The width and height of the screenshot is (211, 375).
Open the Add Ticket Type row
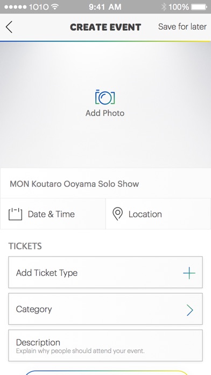pos(105,273)
